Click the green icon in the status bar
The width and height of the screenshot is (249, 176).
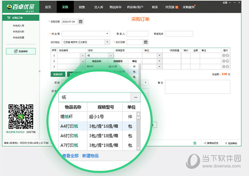point(195,143)
